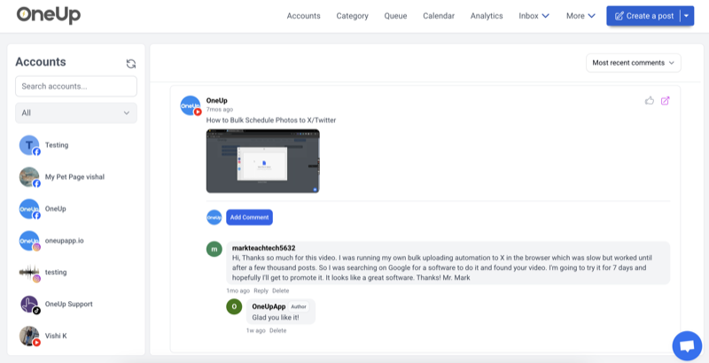Focus the Search accounts field

click(76, 86)
